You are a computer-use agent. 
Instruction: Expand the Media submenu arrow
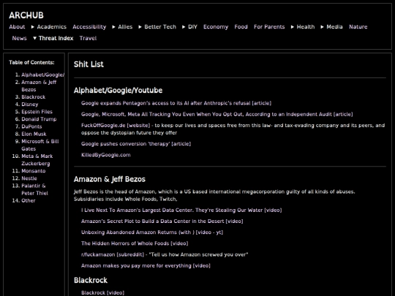[323, 27]
